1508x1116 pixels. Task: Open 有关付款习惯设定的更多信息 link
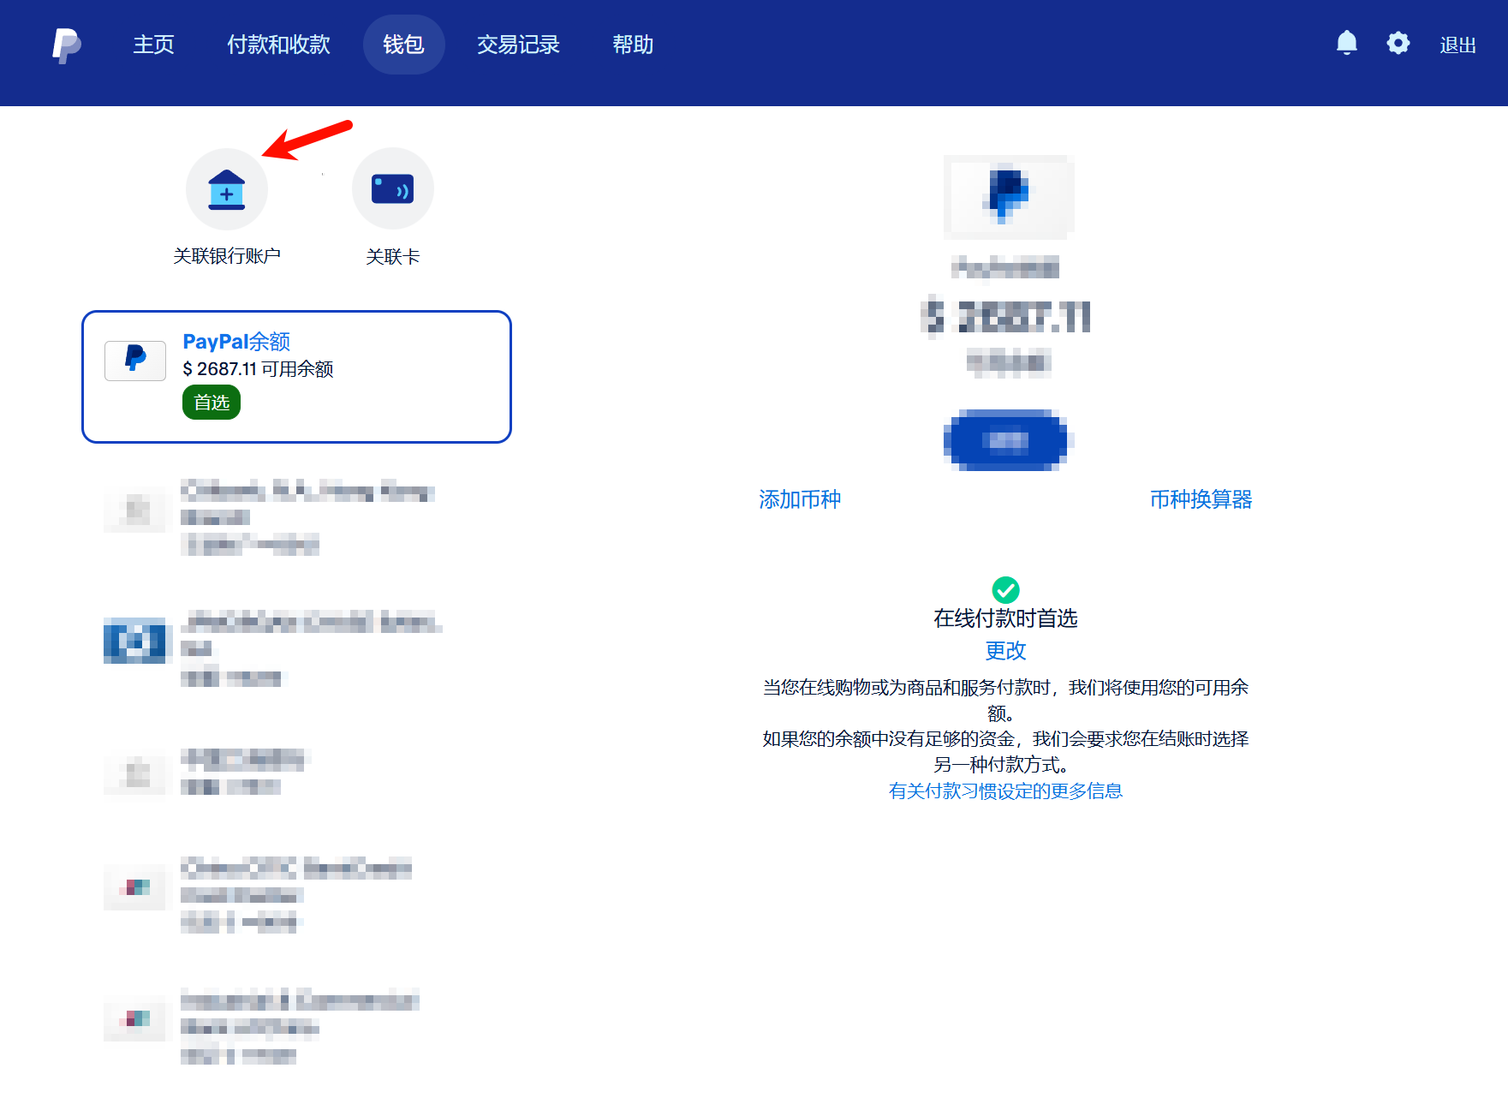(1005, 791)
